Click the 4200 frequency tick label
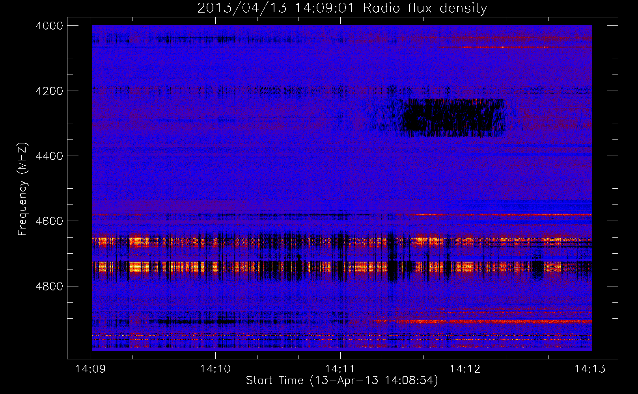This screenshot has width=638, height=394. click(49, 91)
